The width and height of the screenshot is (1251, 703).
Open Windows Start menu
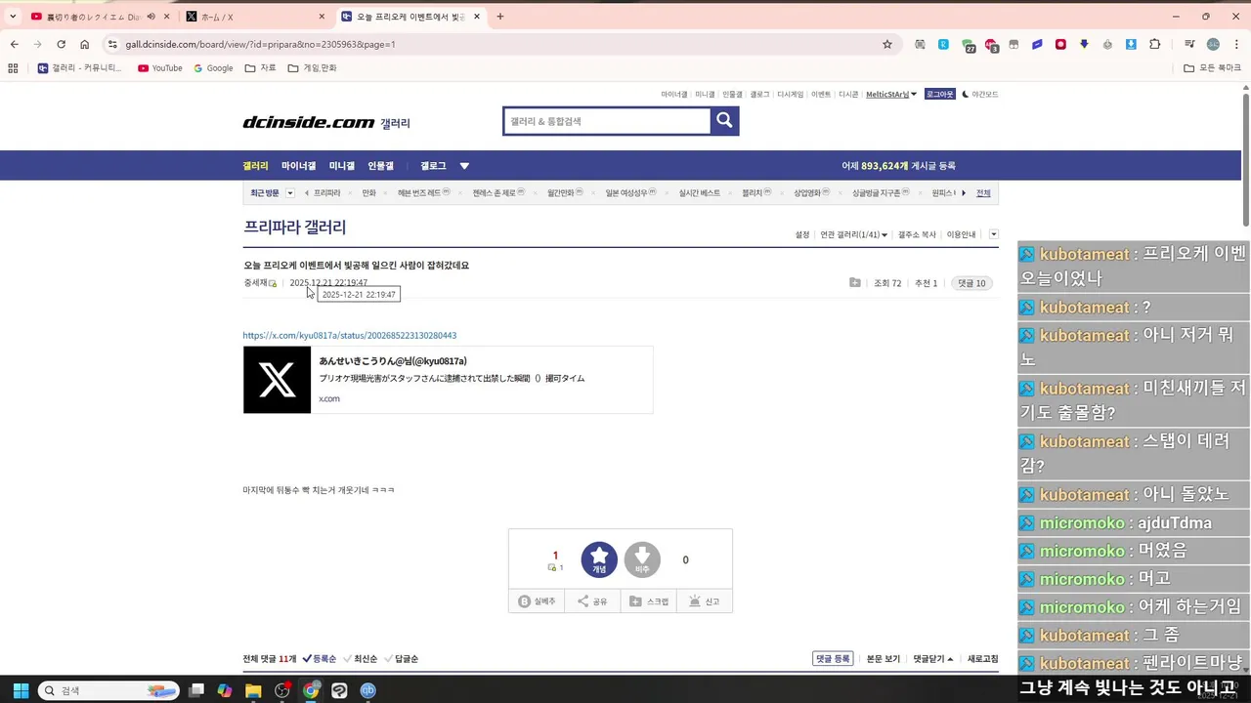pos(21,690)
